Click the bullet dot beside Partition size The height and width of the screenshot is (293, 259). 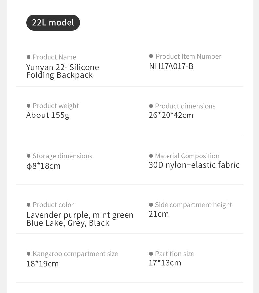151,254
